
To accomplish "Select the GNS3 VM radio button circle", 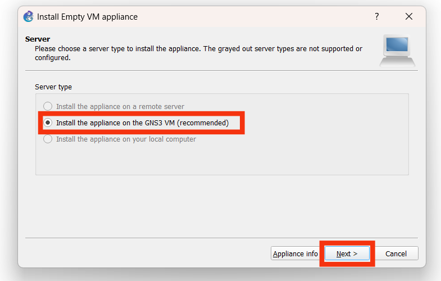I will pyautogui.click(x=48, y=123).
